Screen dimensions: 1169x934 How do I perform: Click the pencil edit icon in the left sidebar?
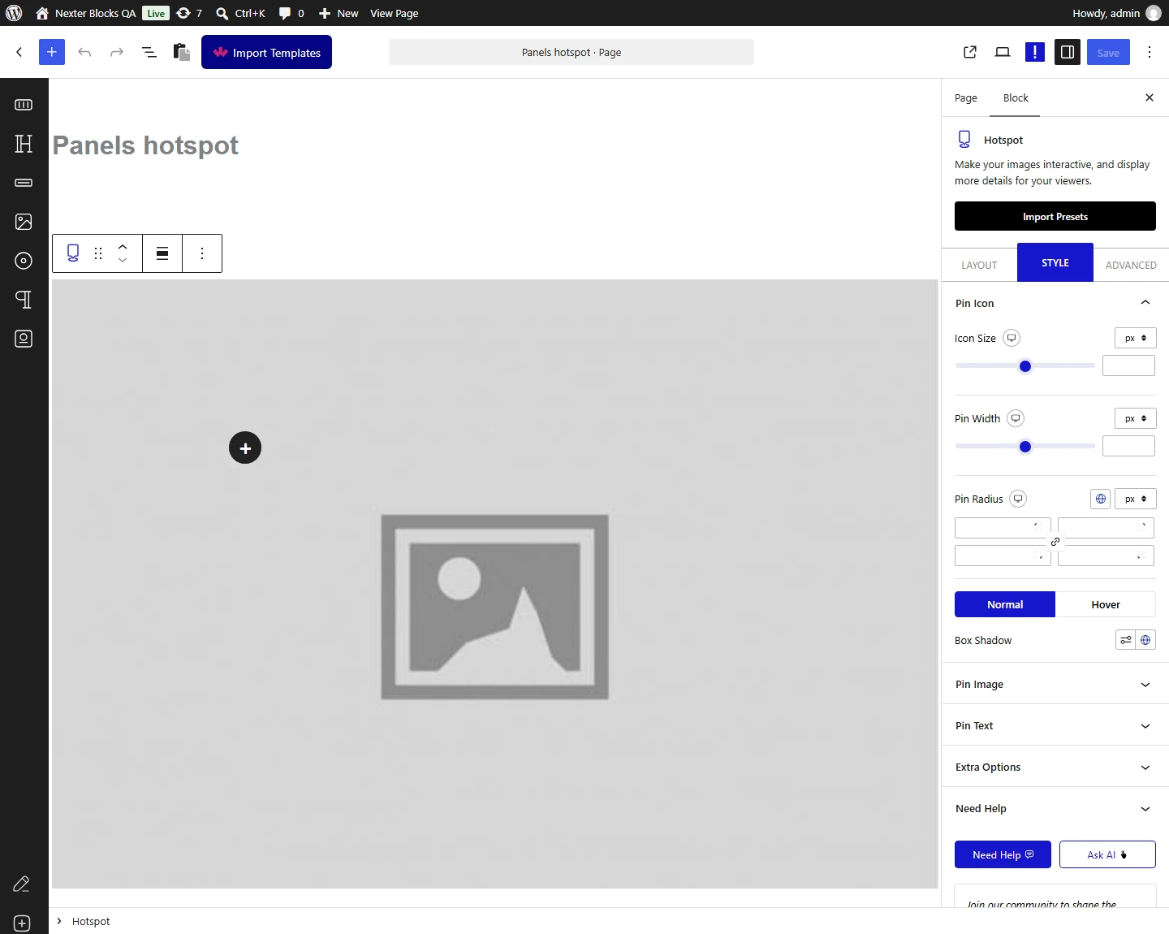point(22,884)
